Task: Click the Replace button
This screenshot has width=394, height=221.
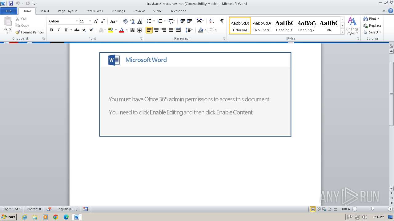Action: pos(372,25)
